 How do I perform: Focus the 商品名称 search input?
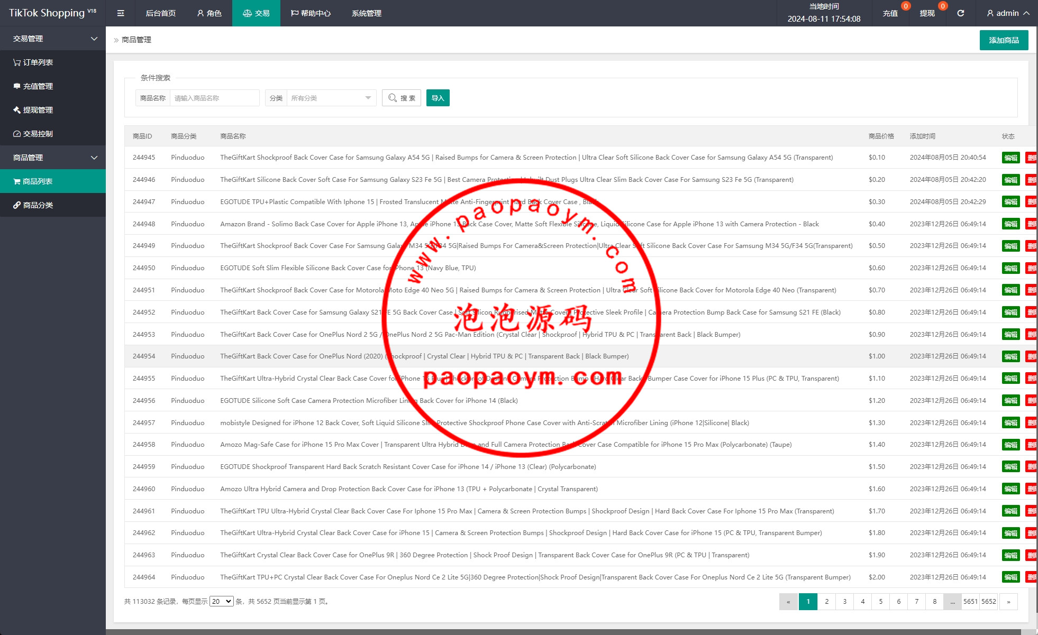(x=214, y=98)
